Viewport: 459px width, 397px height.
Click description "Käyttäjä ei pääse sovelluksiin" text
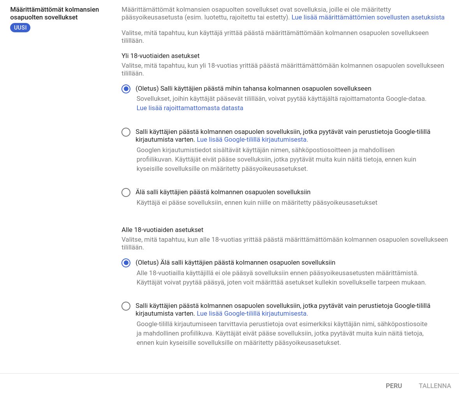point(257,202)
